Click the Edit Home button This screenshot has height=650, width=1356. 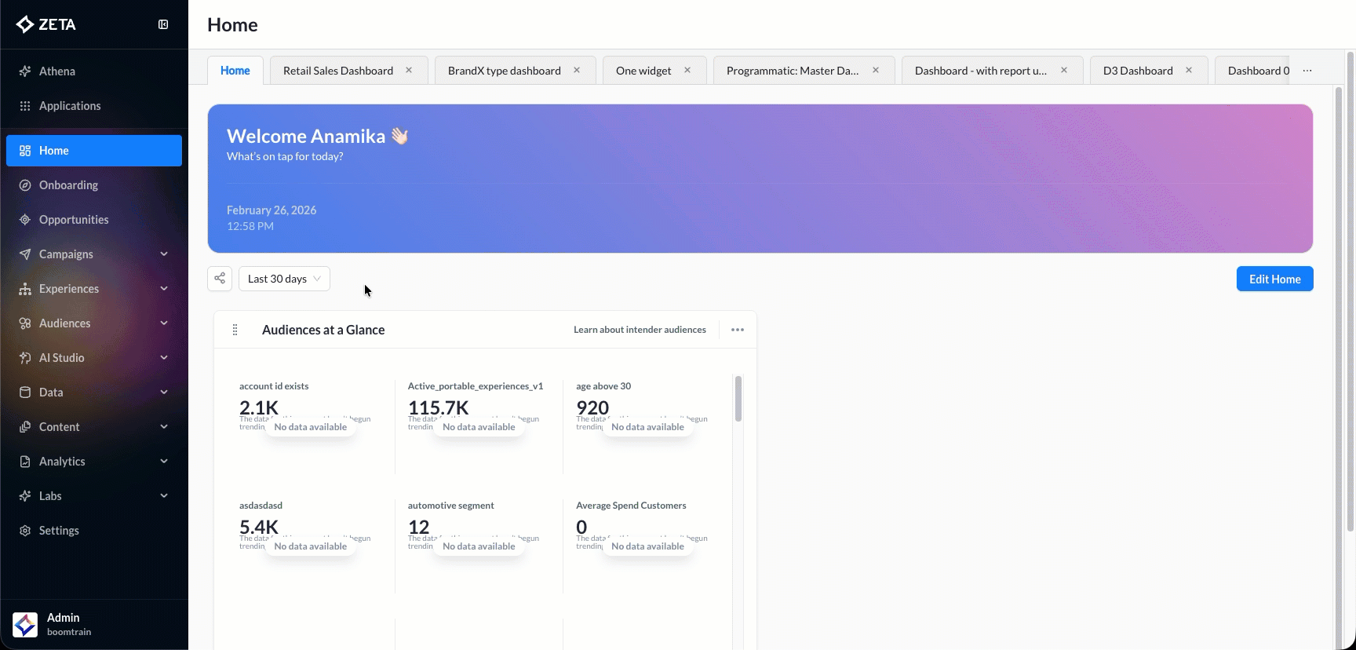[1274, 279]
